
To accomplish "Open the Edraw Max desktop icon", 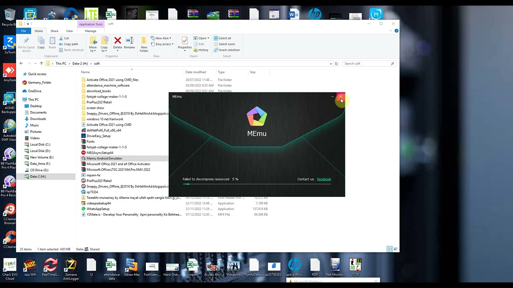I will click(x=132, y=268).
